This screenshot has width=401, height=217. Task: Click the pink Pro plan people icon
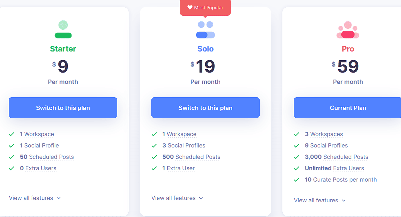click(x=348, y=29)
